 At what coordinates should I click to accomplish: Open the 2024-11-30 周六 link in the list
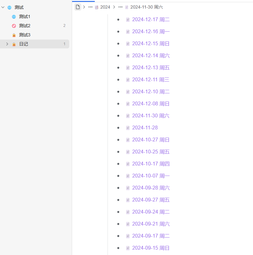point(151,116)
